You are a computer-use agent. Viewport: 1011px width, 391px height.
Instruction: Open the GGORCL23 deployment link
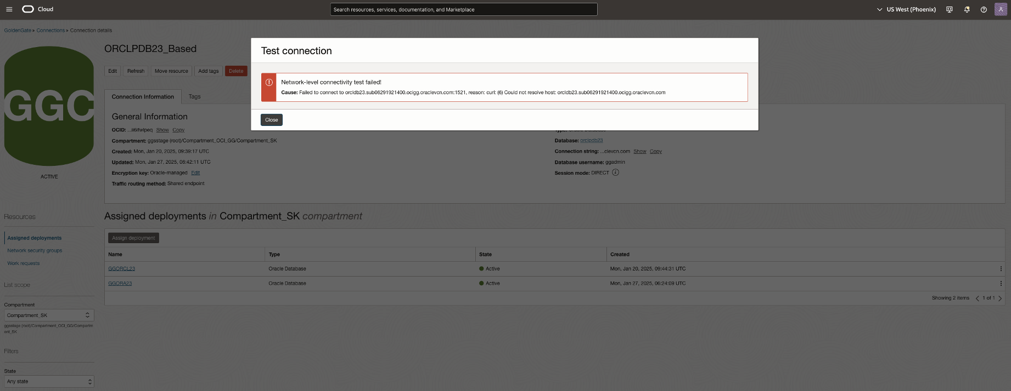pos(121,269)
